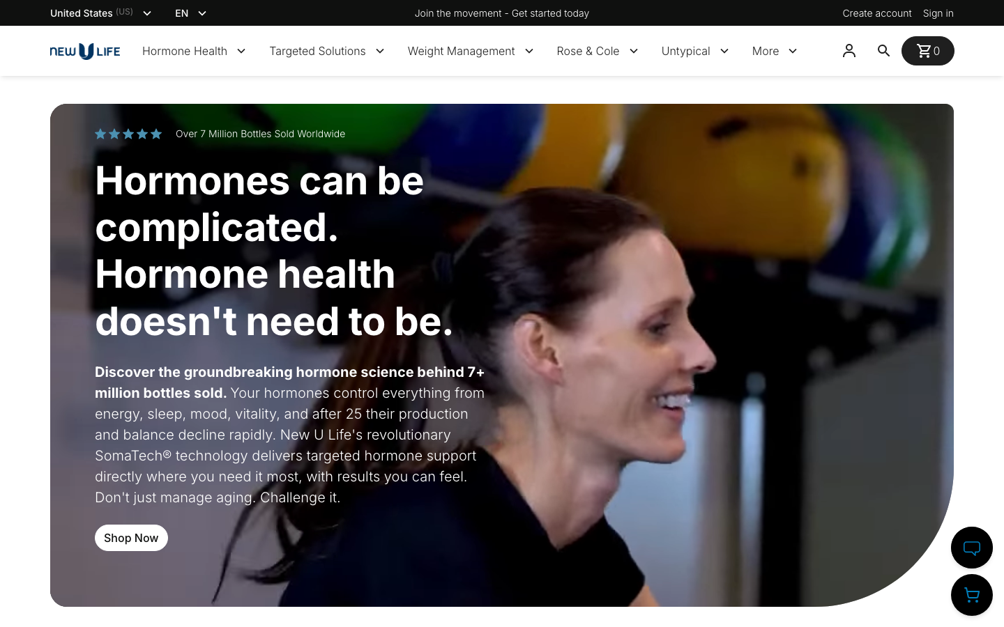The height and width of the screenshot is (627, 1004).
Task: Expand the United States country selector
Action: pos(101,13)
